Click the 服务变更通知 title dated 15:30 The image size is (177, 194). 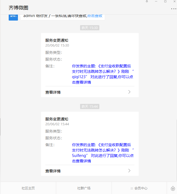pyautogui.click(x=57, y=40)
